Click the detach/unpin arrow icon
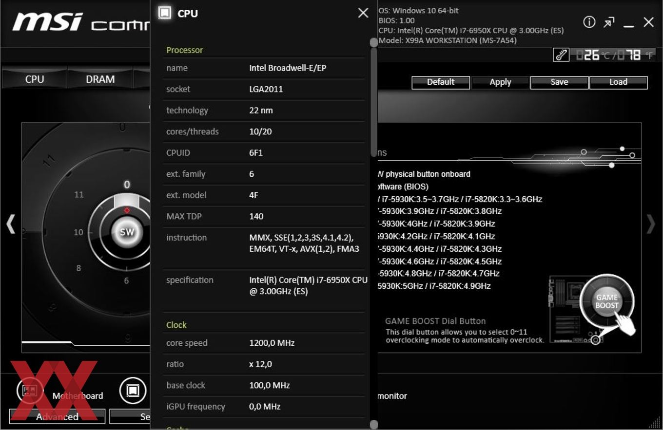Image resolution: width=663 pixels, height=430 pixels. [609, 22]
